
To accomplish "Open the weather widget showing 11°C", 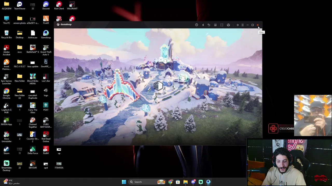I will [12, 182].
